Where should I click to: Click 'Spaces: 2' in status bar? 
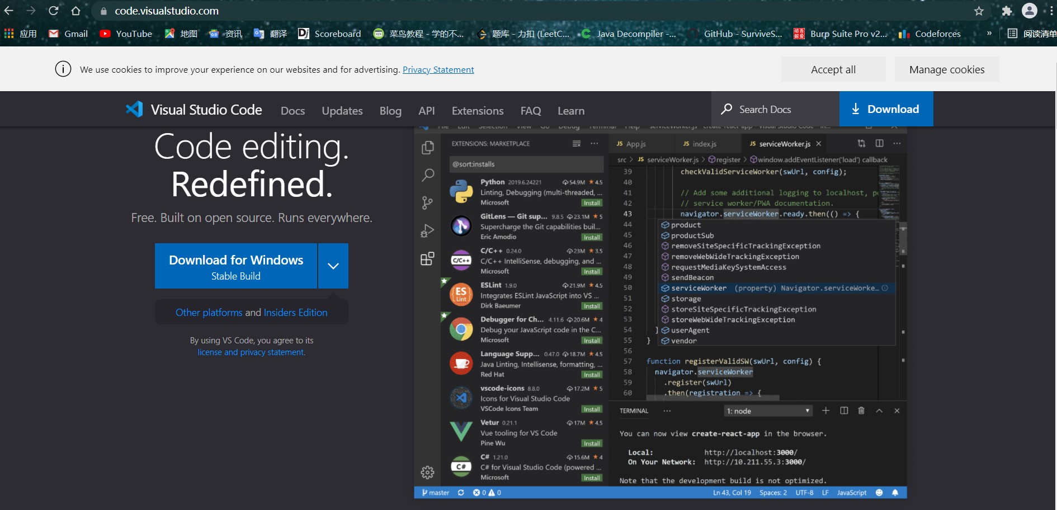point(773,493)
